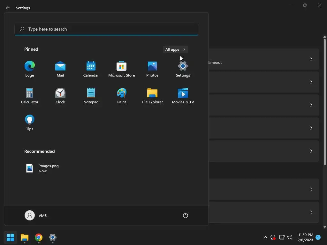Click the Windows Start button on taskbar
The width and height of the screenshot is (327, 245).
point(10,237)
